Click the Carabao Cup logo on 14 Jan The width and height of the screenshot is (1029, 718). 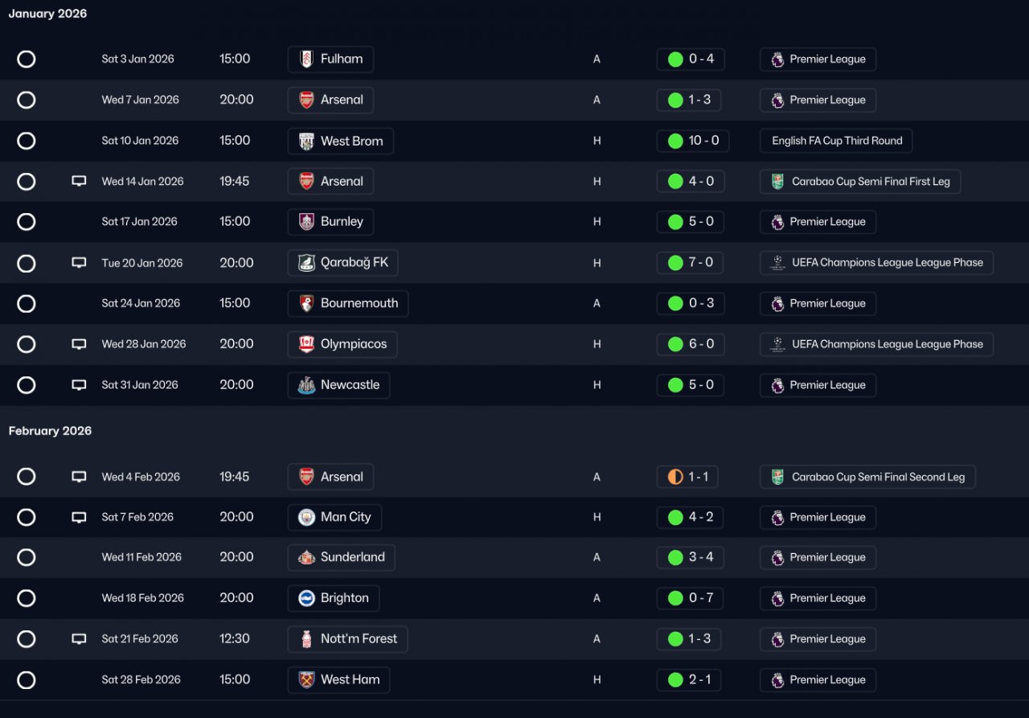pyautogui.click(x=777, y=182)
